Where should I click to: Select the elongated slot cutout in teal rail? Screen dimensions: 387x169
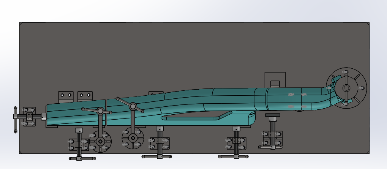196,116
